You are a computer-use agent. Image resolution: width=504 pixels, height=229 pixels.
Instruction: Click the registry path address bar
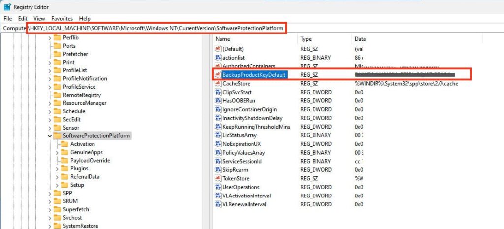[157, 28]
